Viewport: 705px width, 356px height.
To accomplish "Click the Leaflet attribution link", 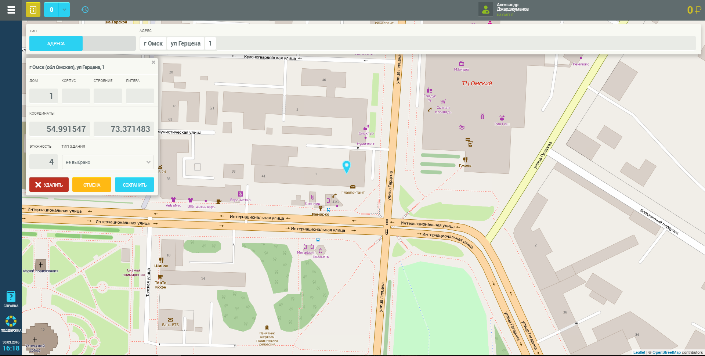I will click(639, 352).
